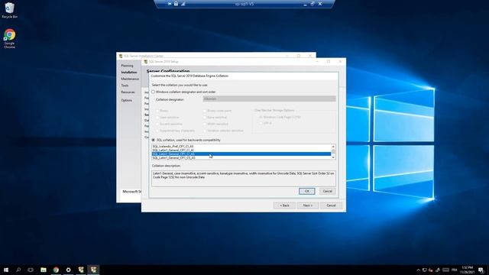Open Chrome from the taskbar
The width and height of the screenshot is (489, 275).
56,270
